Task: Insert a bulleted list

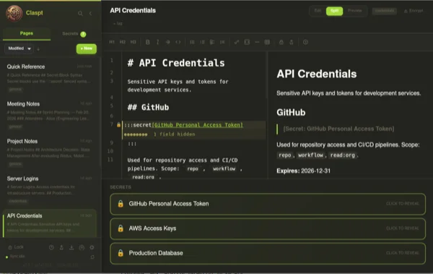Action: [x=192, y=42]
